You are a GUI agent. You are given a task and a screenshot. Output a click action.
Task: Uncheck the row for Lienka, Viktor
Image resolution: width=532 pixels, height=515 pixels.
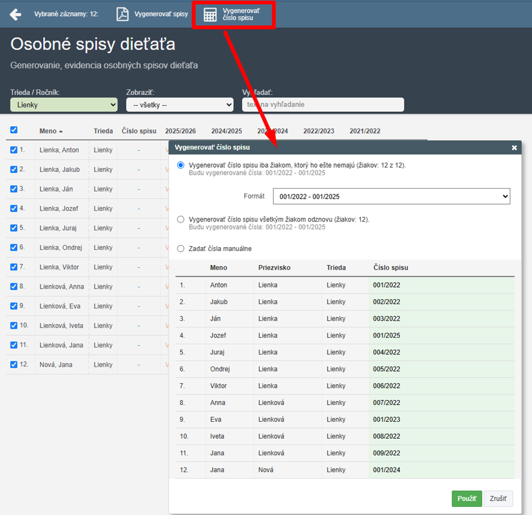coord(14,267)
